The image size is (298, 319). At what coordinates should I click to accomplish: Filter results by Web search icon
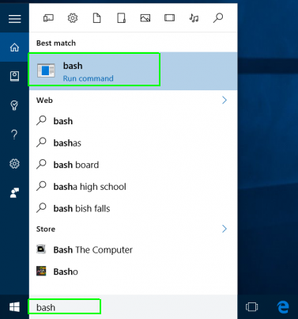218,18
